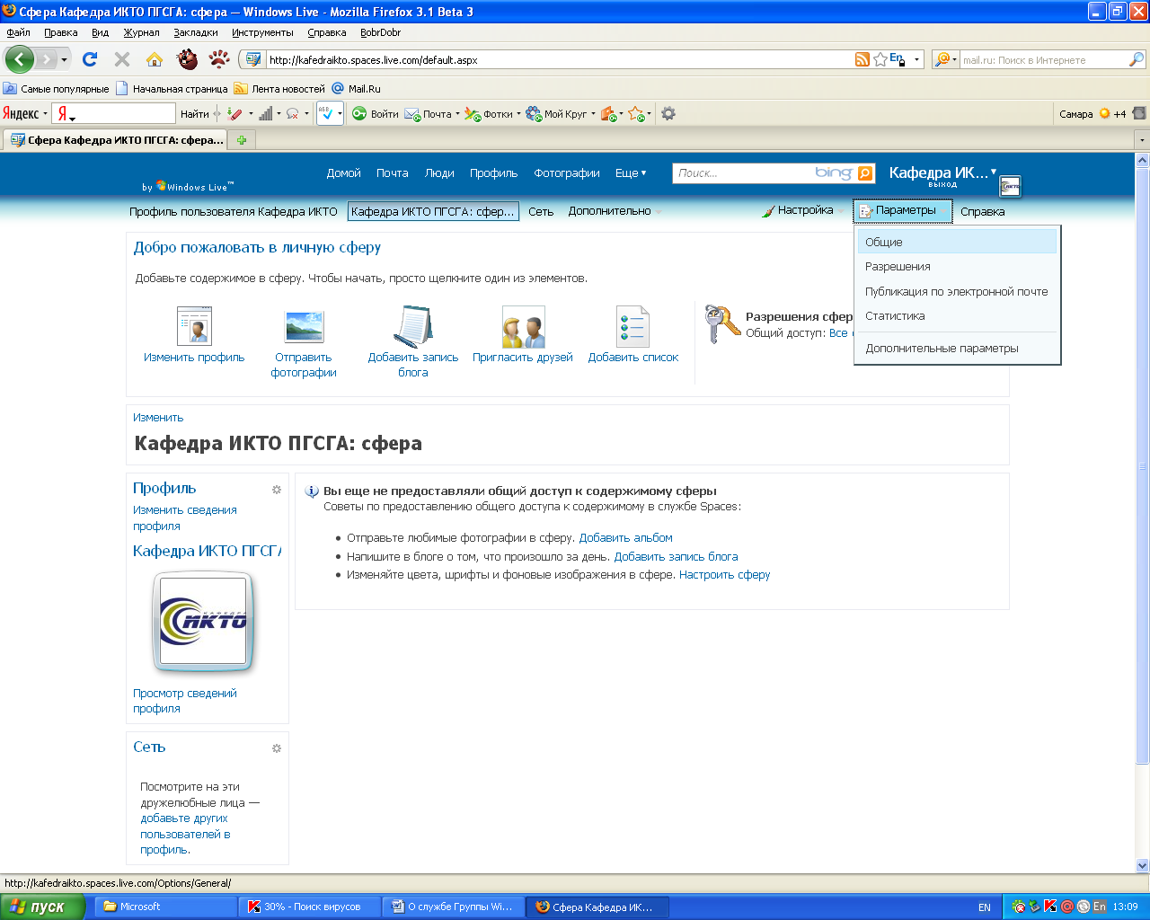Click Справка help link
1150x920 pixels.
[x=982, y=212]
